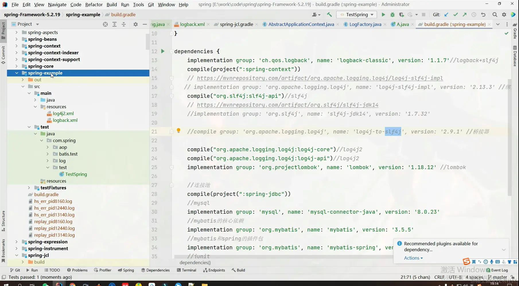519x286 pixels.
Task: Click Git push arrow icon
Action: point(464,15)
